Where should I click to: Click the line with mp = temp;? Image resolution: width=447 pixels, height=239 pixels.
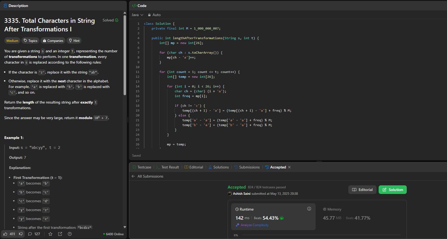tap(176, 144)
